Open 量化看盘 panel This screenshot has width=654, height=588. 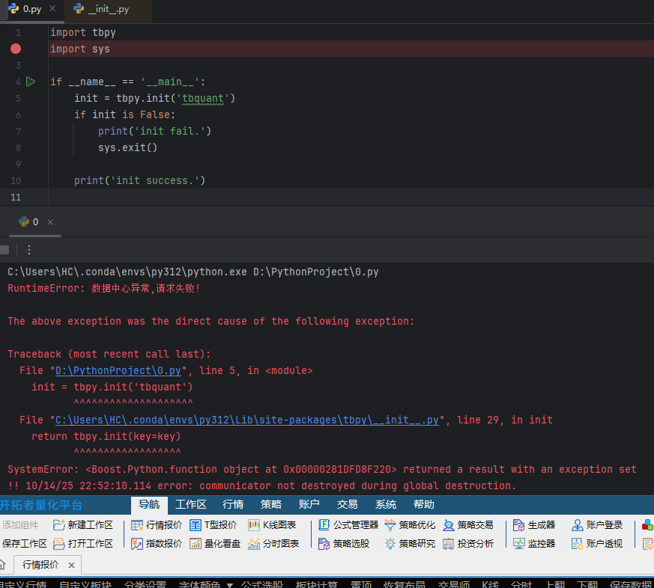196,544
